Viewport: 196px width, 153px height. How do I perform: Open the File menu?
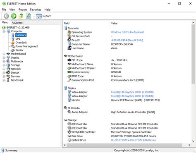pos(4,10)
